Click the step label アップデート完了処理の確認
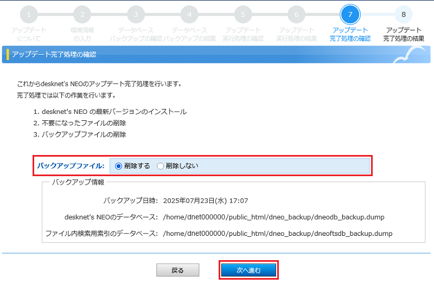434x284 pixels. point(350,34)
